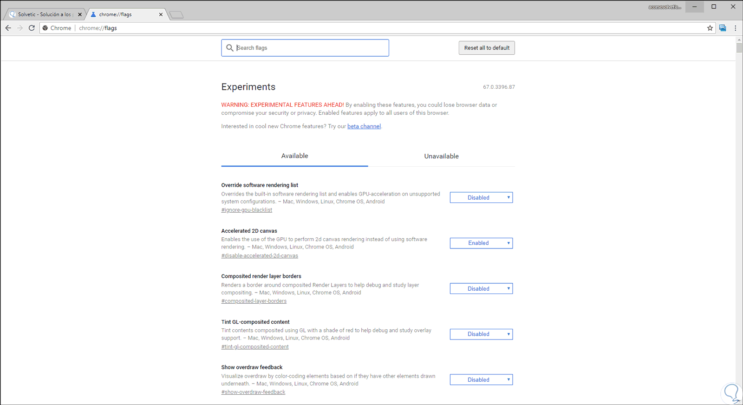Bookmark this page with the star icon
Screen dimensions: 743x405
coord(710,28)
